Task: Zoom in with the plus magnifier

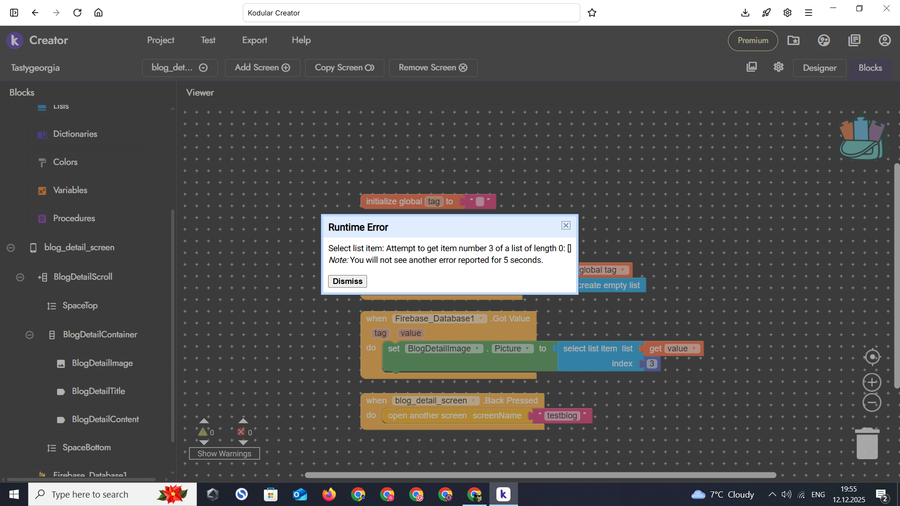Action: (872, 382)
